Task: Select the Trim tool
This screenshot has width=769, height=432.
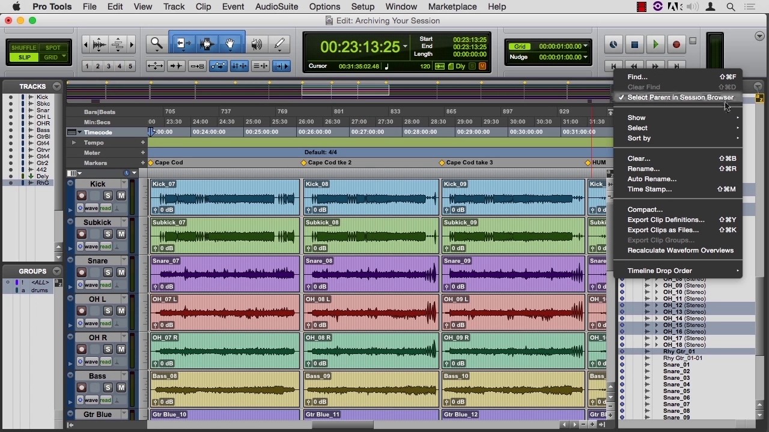Action: (x=183, y=44)
